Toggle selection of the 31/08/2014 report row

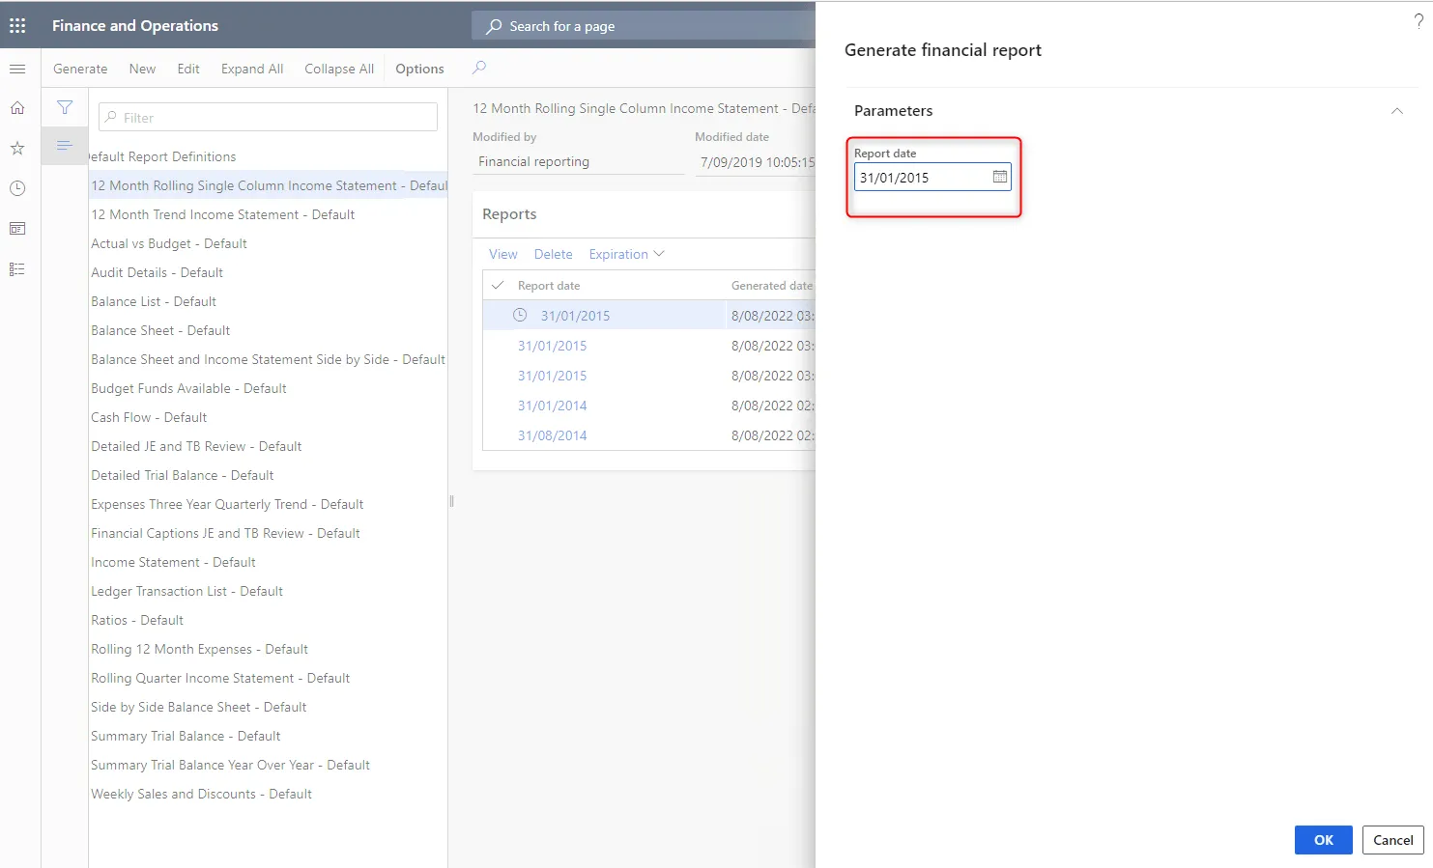point(497,435)
